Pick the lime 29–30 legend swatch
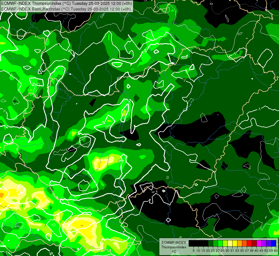Screen dimensions: 279x256 tap(225, 243)
